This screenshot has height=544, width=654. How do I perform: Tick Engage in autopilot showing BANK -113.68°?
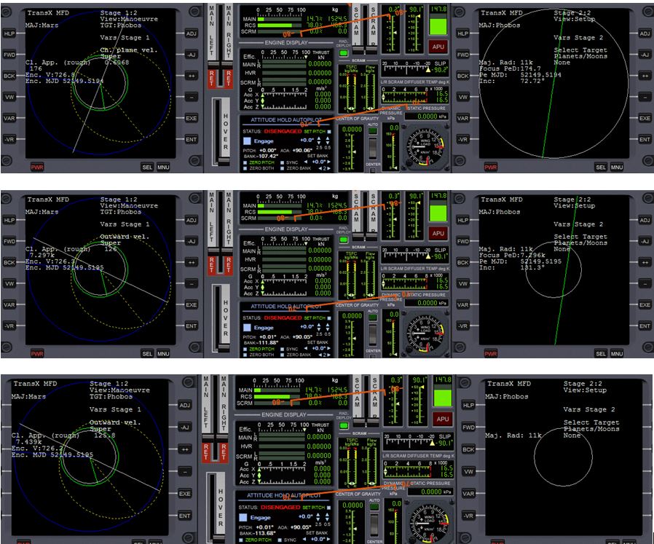point(243,517)
